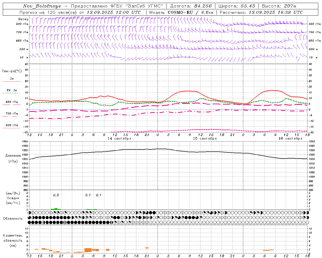Click the 16 сентября date label
This screenshot has width=322, height=258.
(290, 139)
